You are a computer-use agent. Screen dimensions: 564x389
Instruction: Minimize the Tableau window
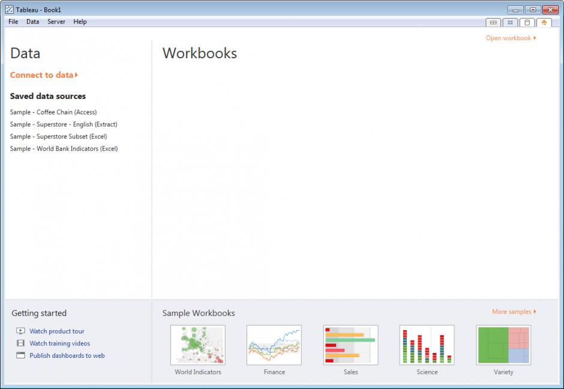click(x=515, y=10)
